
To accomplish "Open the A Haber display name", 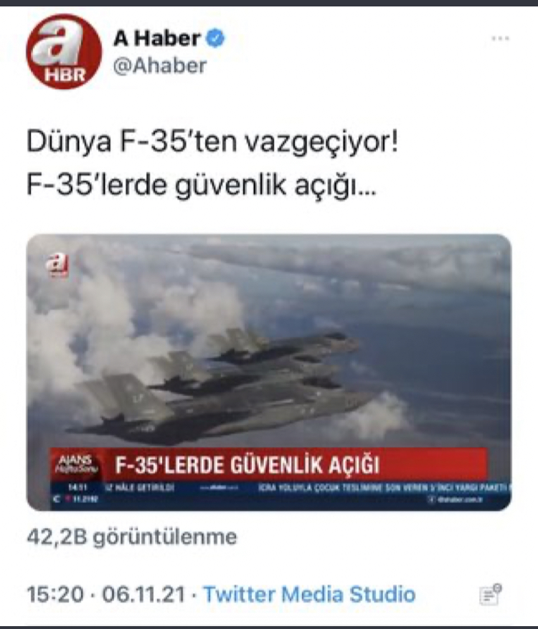I will pyautogui.click(x=156, y=39).
